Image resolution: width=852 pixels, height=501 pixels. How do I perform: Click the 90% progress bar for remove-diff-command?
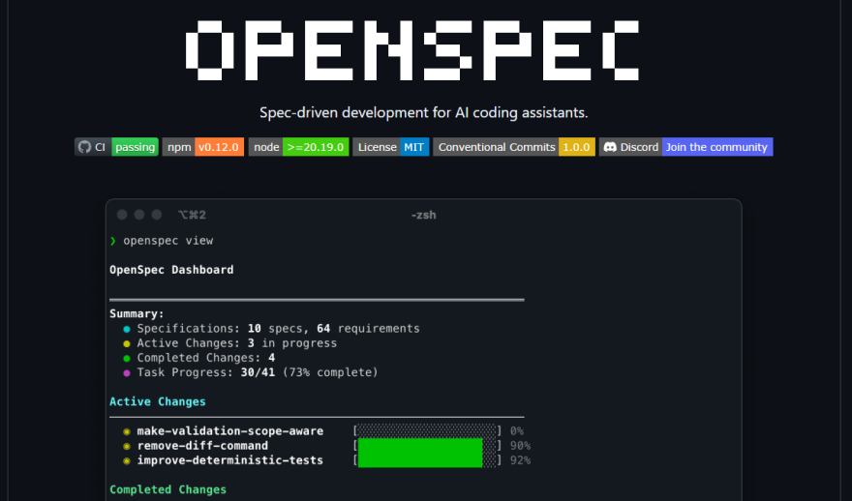click(x=427, y=446)
